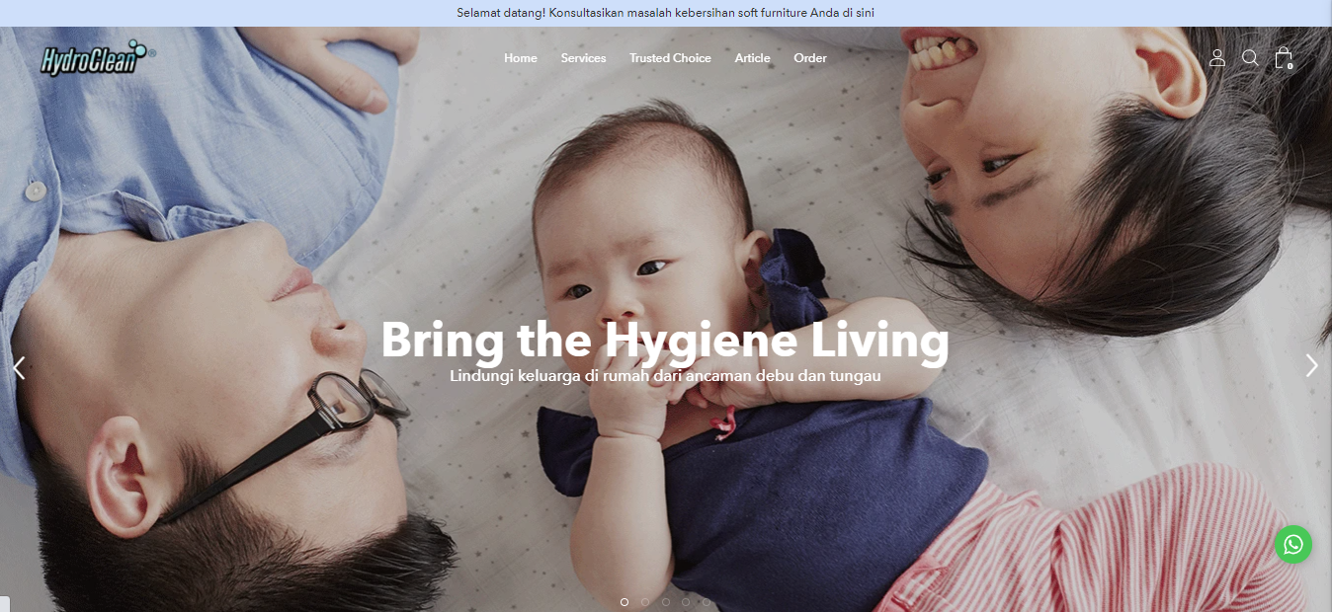1332x612 pixels.
Task: Open WhatsApp chat floating button
Action: tap(1293, 545)
